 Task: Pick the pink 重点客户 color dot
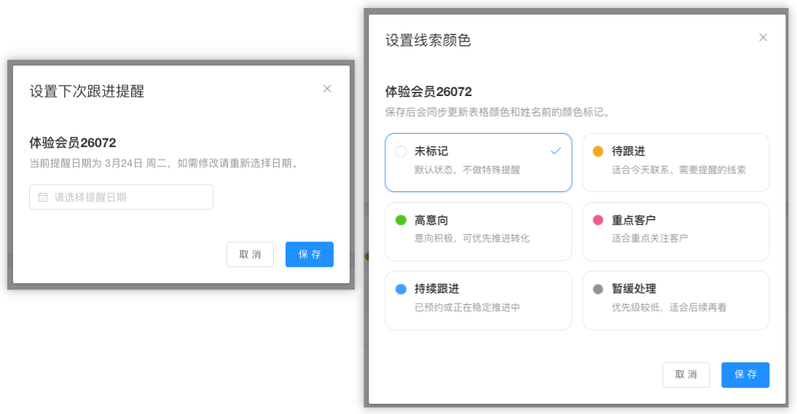point(598,220)
